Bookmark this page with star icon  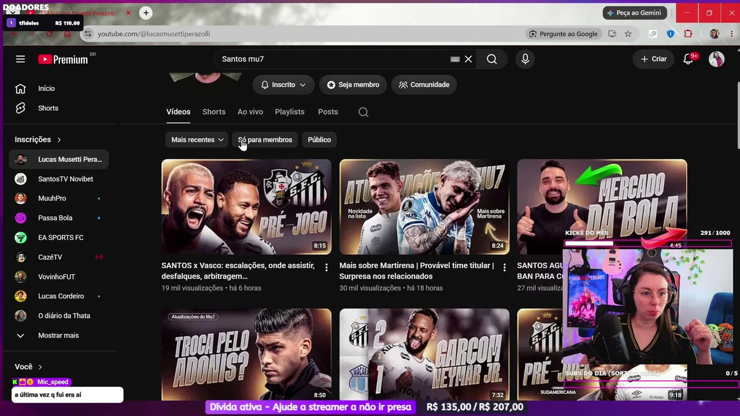pyautogui.click(x=628, y=34)
